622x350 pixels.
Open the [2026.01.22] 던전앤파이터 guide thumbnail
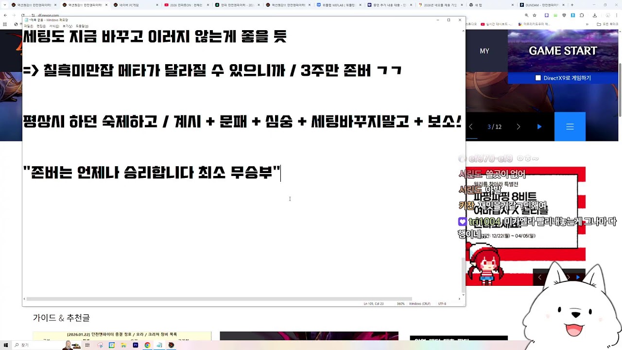(122, 336)
